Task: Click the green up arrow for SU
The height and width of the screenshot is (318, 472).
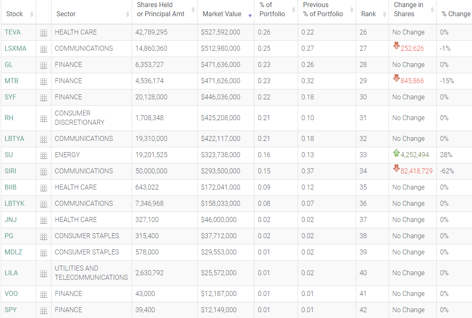Action: (396, 153)
